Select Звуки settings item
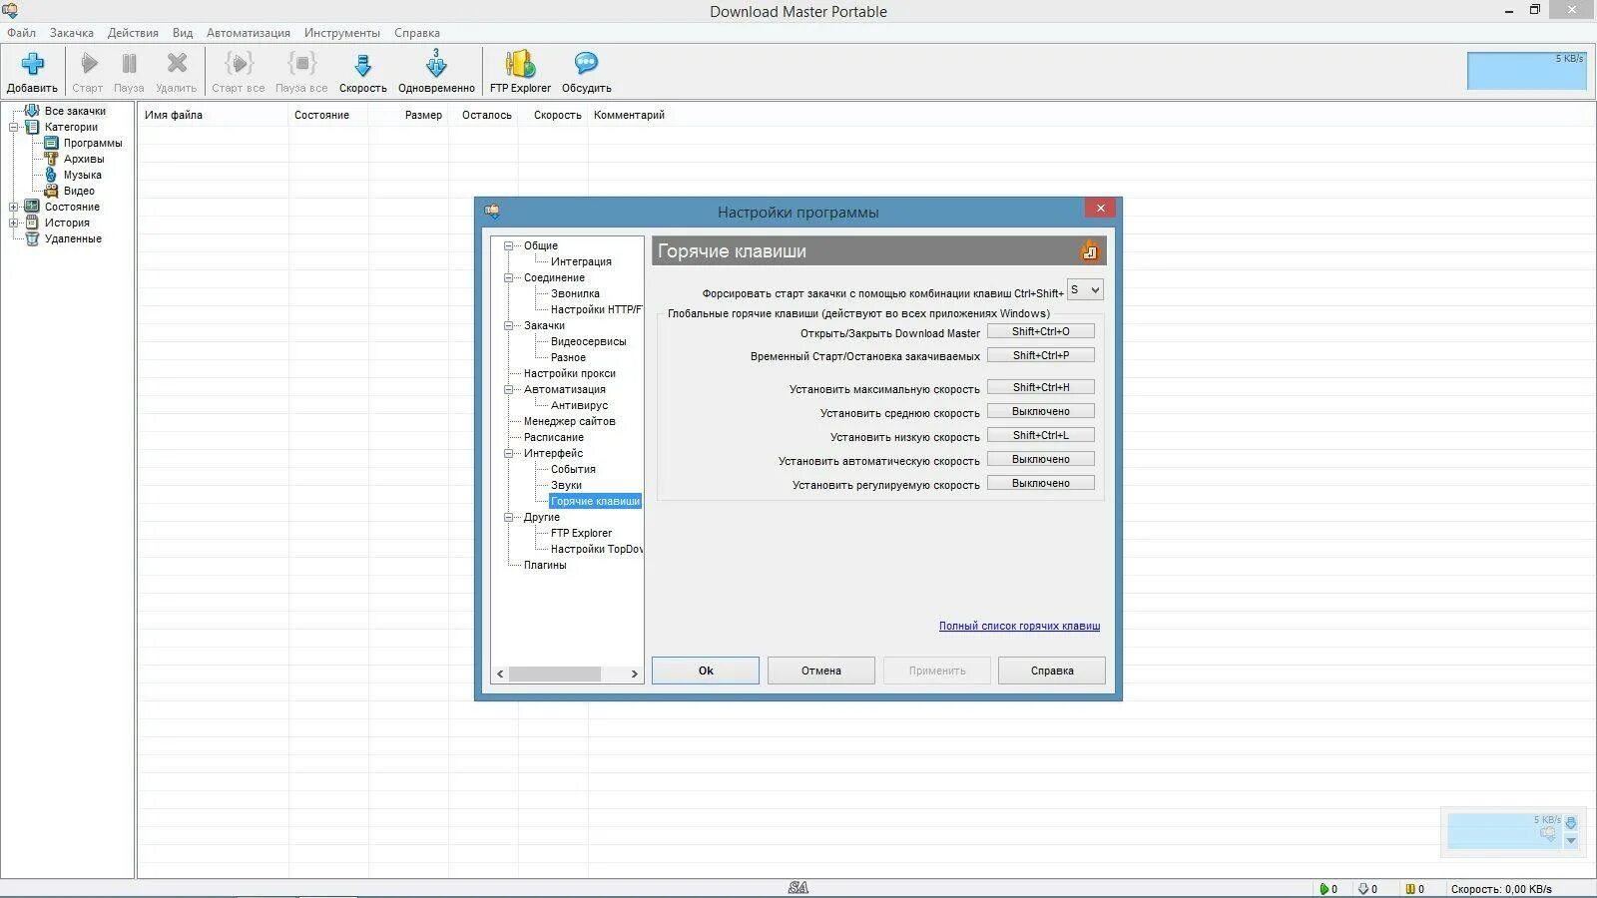This screenshot has height=898, width=1597. tap(566, 485)
